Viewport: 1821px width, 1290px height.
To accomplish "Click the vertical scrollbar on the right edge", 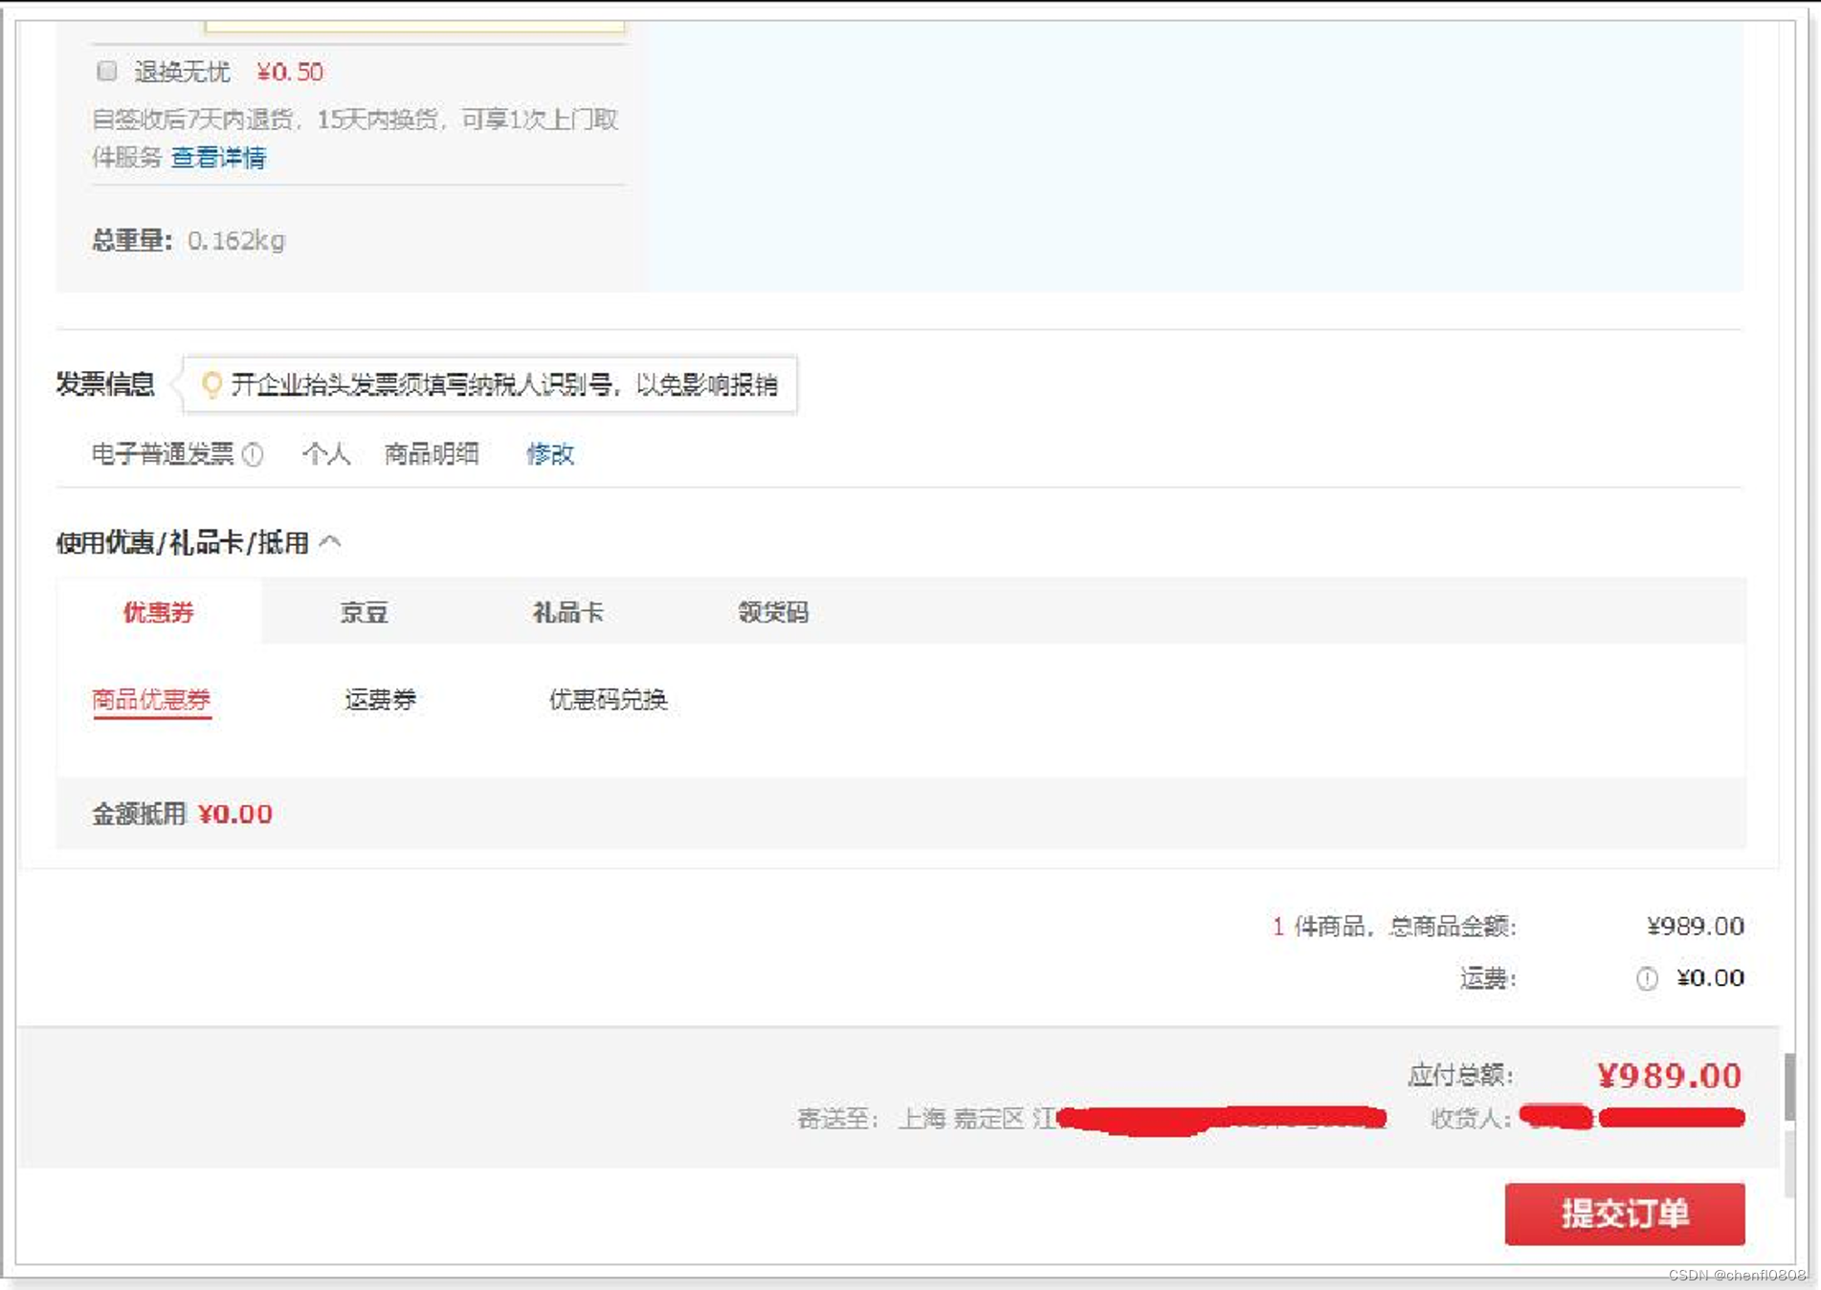I will [1788, 1085].
